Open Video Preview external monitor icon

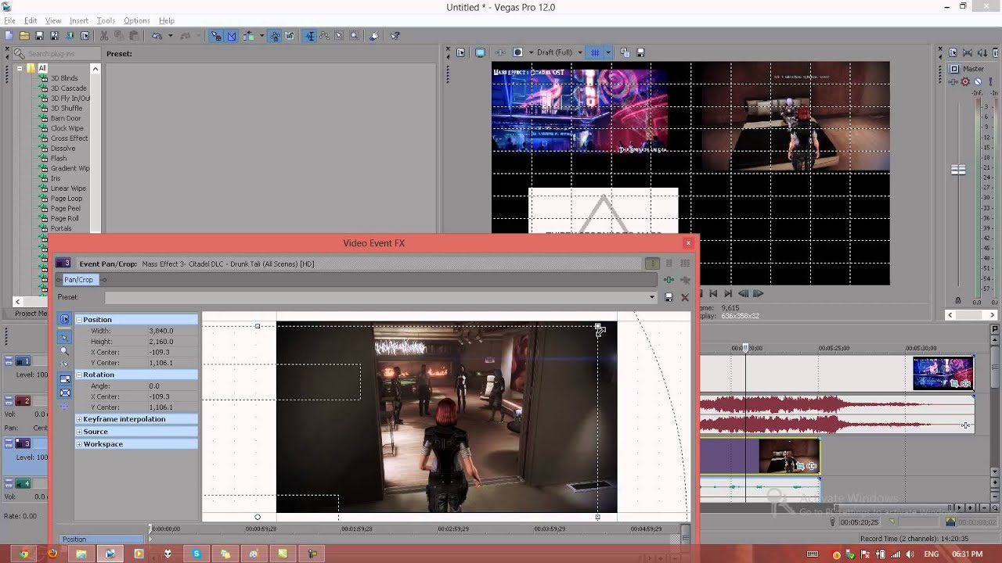[480, 52]
